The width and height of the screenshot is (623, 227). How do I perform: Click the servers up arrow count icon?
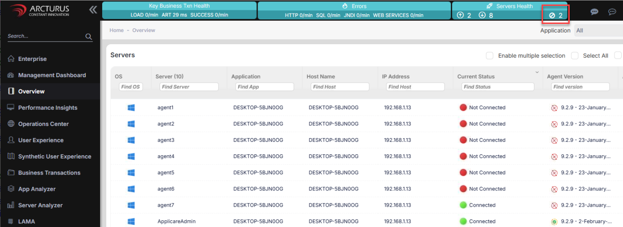[460, 15]
